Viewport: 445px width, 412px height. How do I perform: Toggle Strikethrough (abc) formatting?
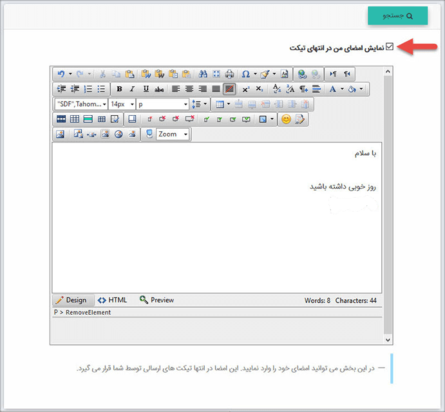coord(159,89)
